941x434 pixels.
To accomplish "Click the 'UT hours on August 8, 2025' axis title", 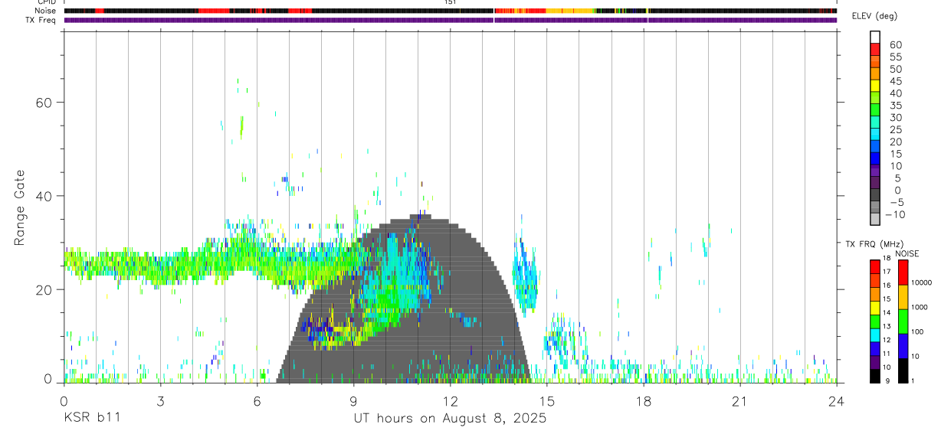I will click(x=450, y=419).
